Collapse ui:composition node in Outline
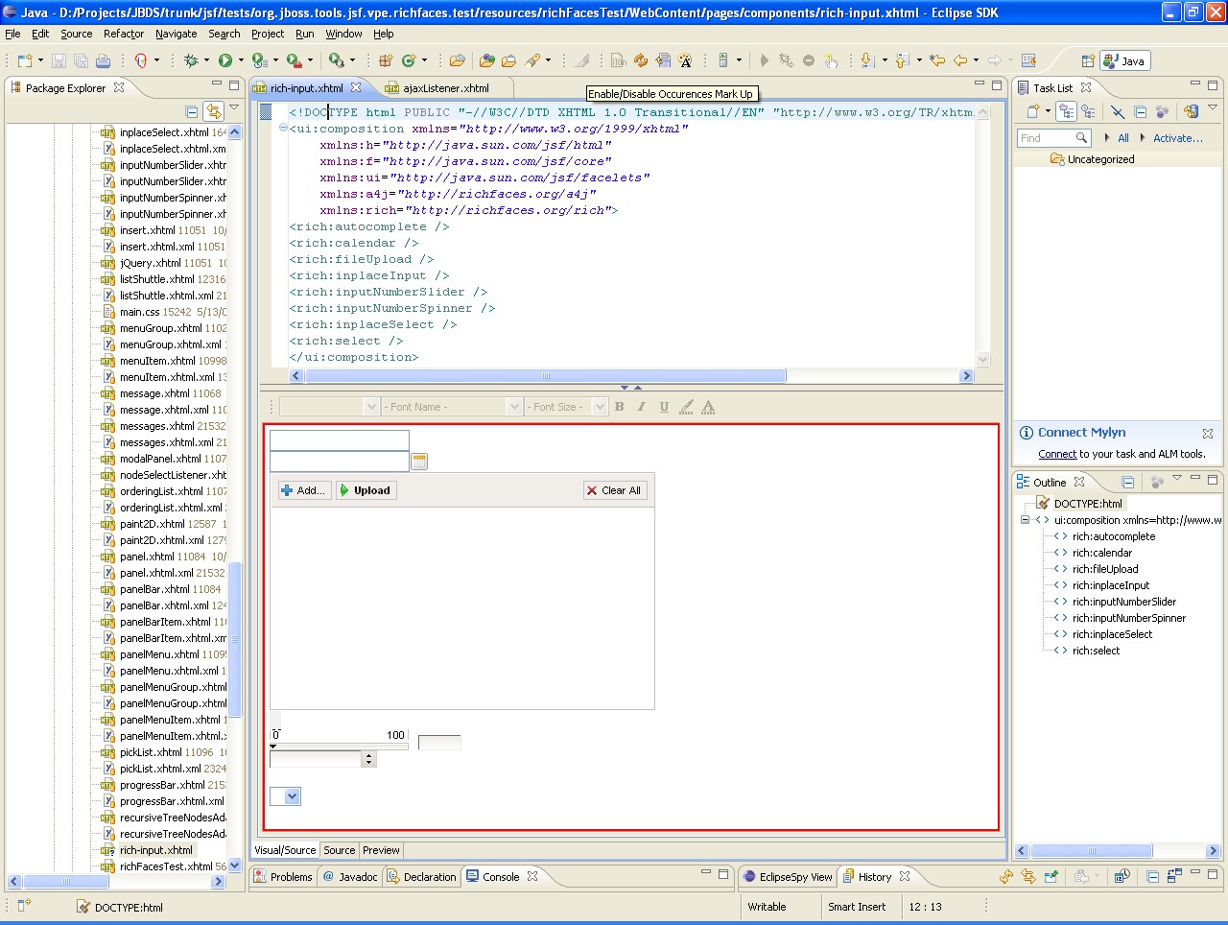 coord(1025,520)
